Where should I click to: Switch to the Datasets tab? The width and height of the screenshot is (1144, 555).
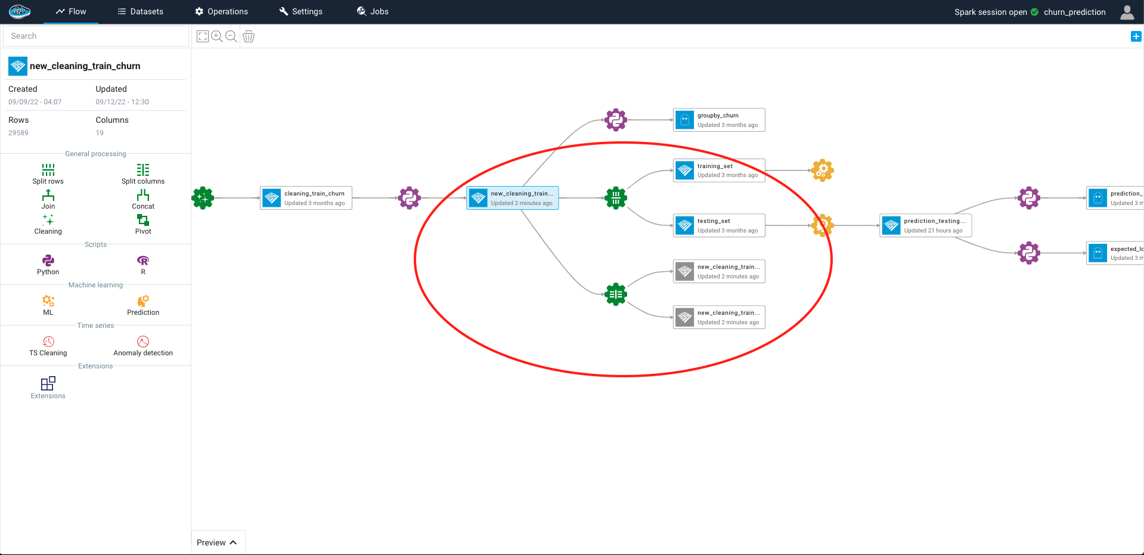point(141,11)
